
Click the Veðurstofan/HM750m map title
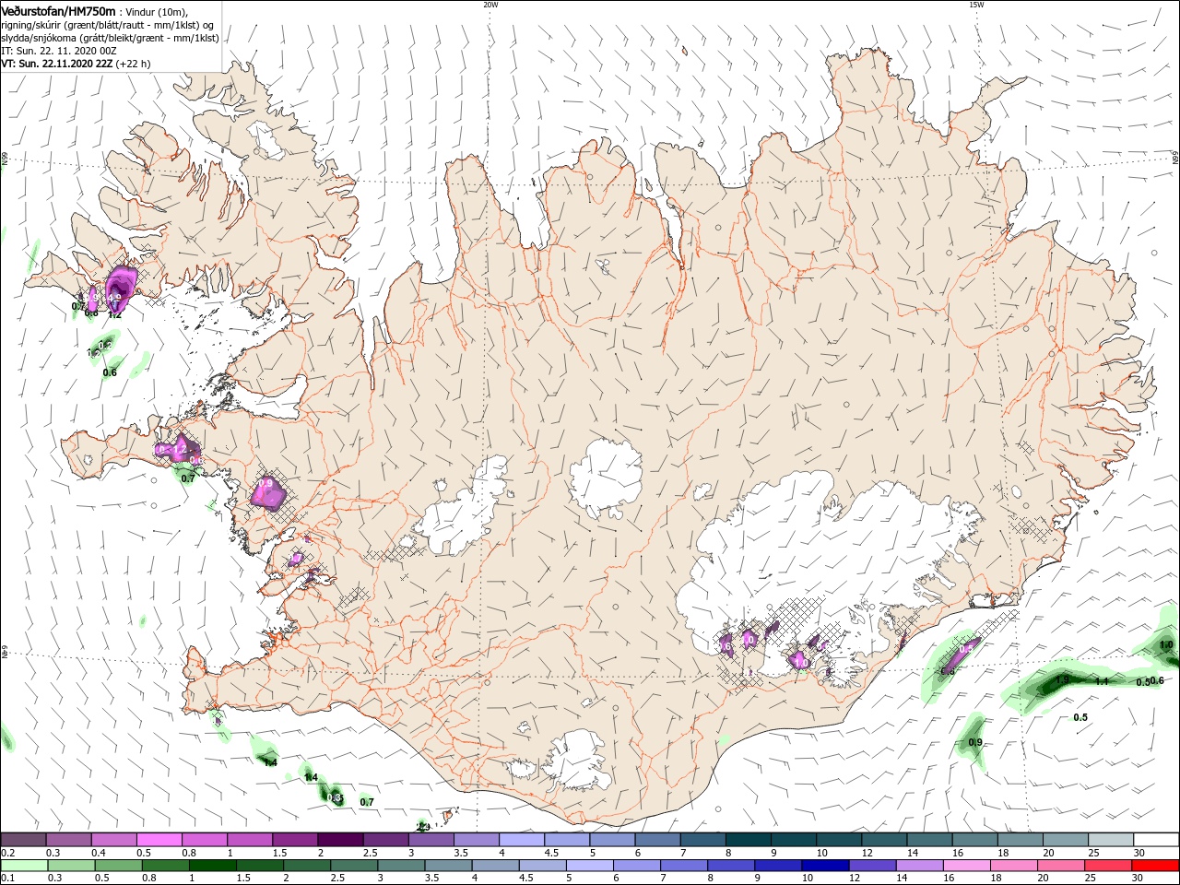point(58,10)
